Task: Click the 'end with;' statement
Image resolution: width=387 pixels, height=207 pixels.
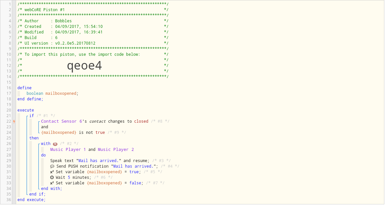Action: 52,189
